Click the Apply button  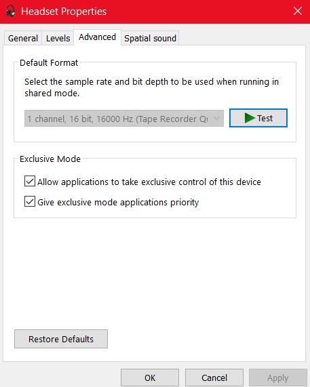(x=278, y=378)
